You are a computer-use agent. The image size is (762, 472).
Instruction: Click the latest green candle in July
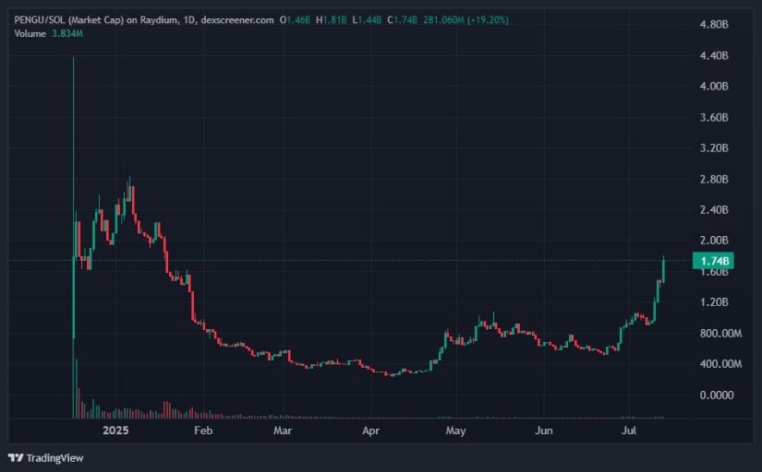click(x=663, y=270)
